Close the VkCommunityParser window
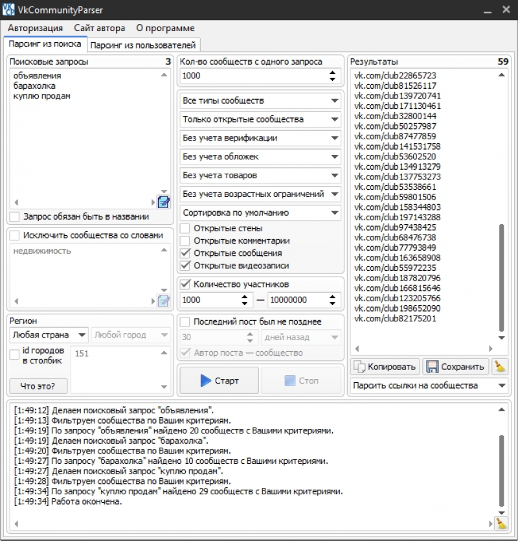518x541 pixels. click(x=506, y=9)
